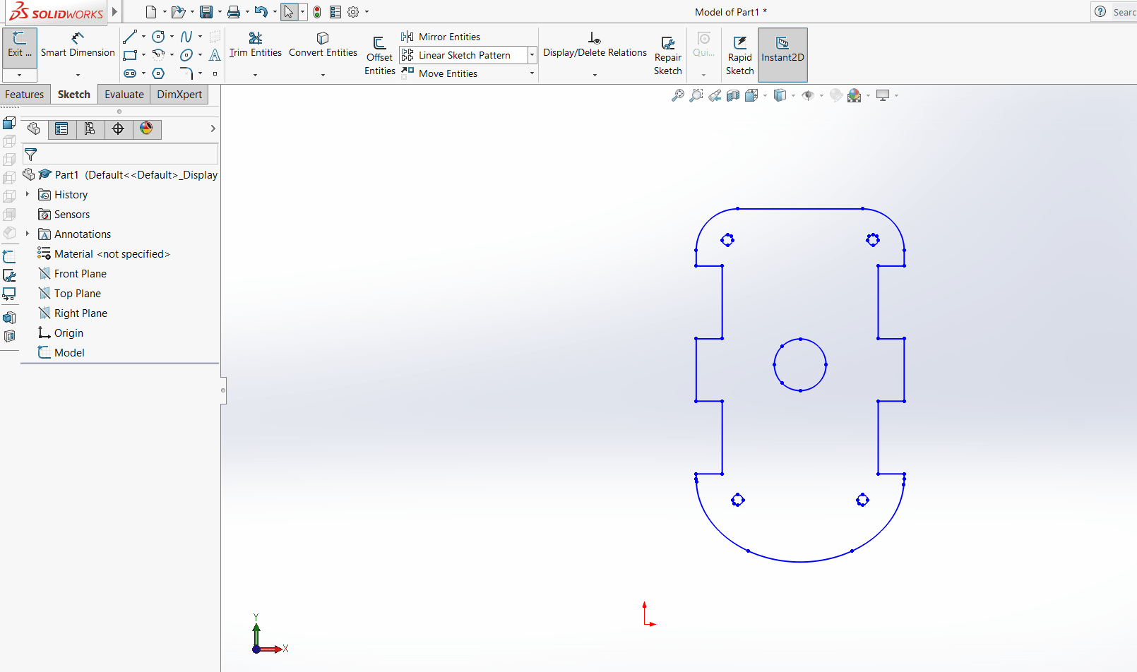Viewport: 1137px width, 672px height.
Task: Click the Offset Entities tool
Action: click(x=379, y=56)
